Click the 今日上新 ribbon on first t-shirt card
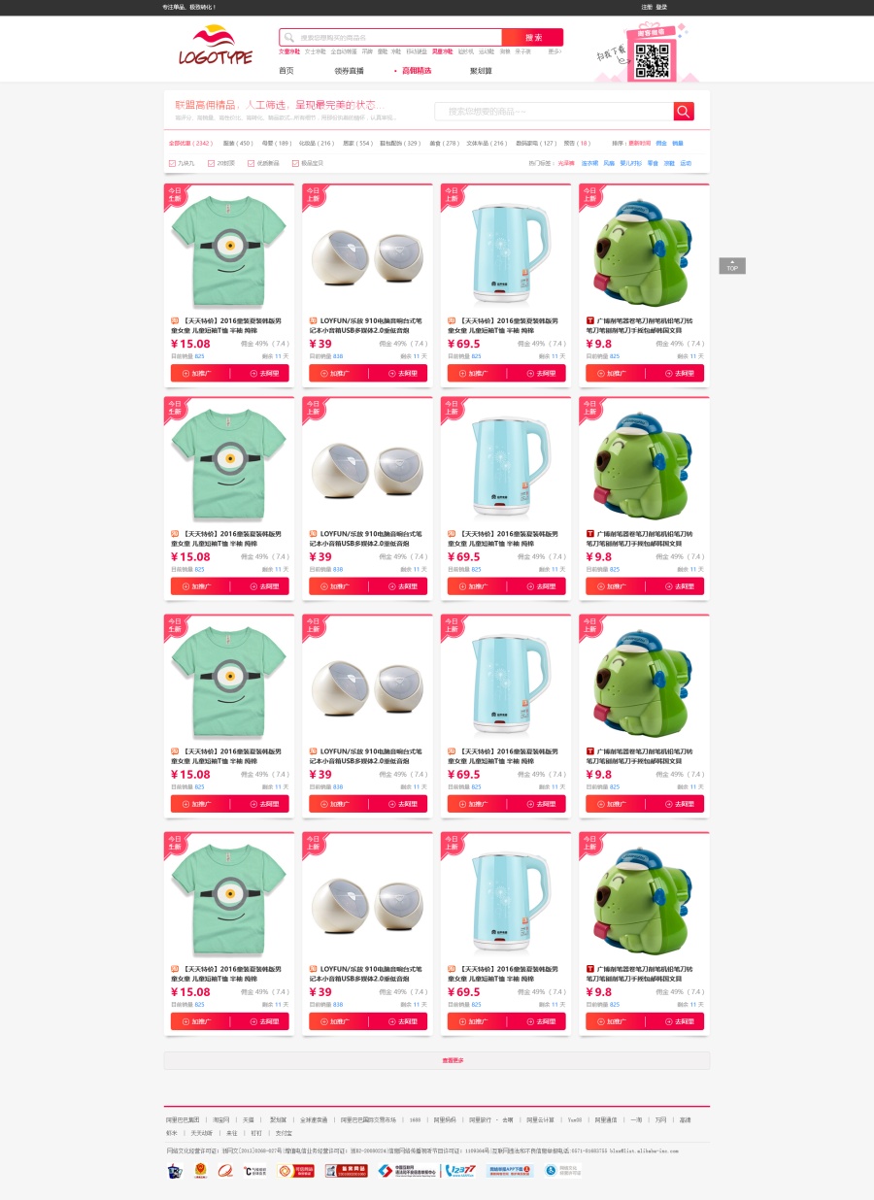 point(175,196)
